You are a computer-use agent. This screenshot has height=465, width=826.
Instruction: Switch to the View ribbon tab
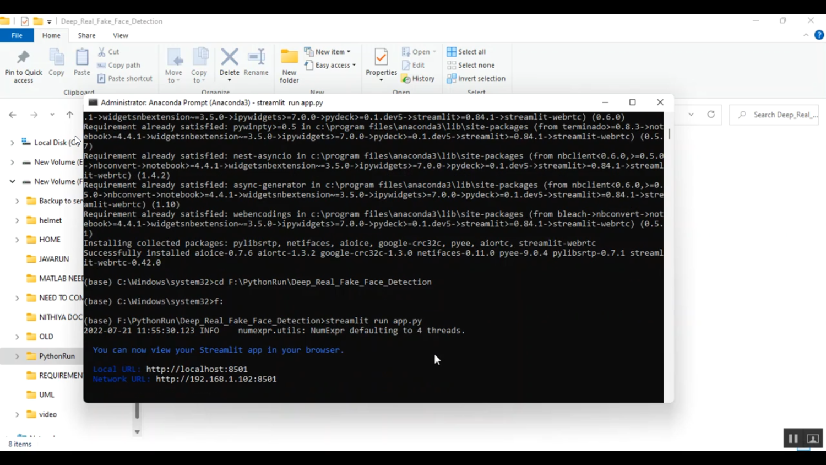(121, 35)
